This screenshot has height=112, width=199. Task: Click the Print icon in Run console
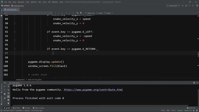point(8,100)
